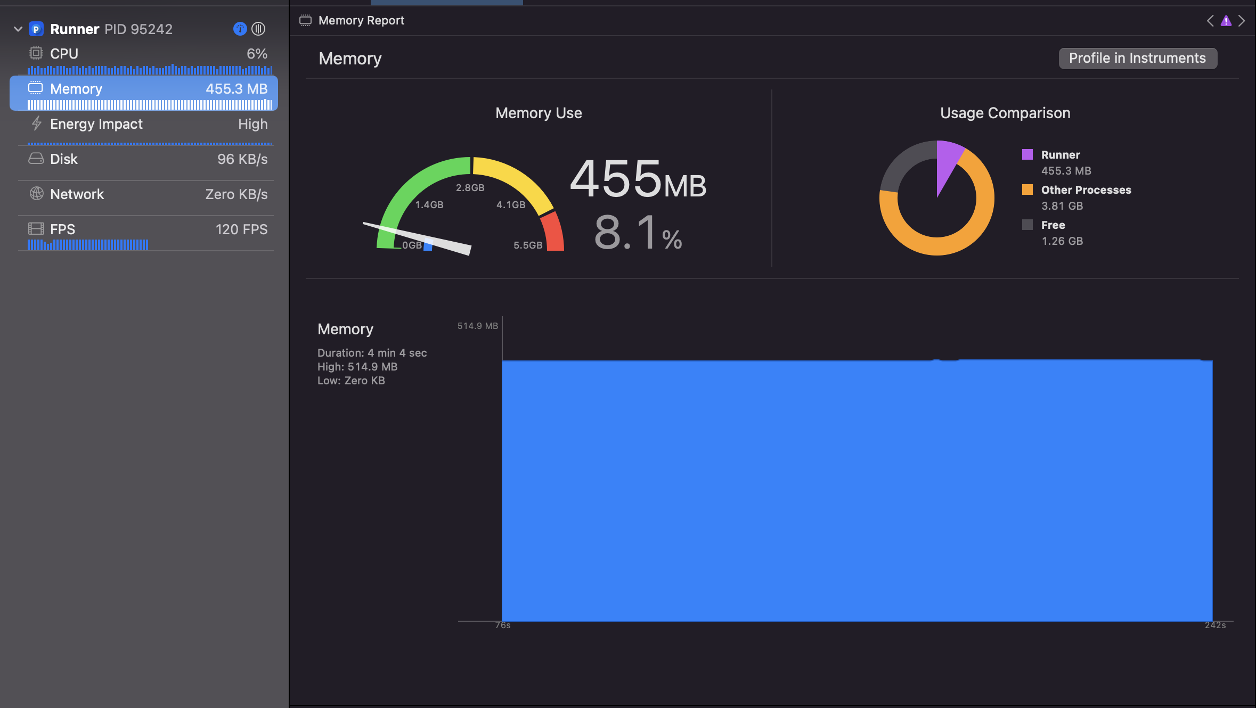
Task: Click the FPS film icon
Action: click(36, 229)
